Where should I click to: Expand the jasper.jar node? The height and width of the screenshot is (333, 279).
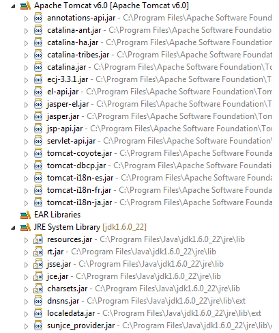point(27,117)
